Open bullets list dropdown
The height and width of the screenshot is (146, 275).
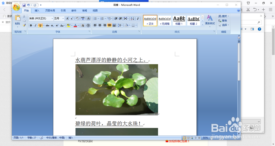(98, 19)
